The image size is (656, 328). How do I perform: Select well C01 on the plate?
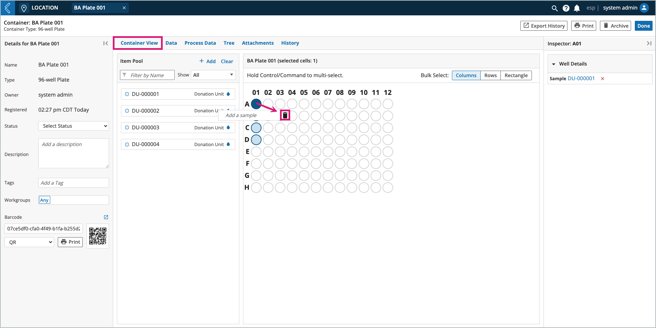(256, 128)
